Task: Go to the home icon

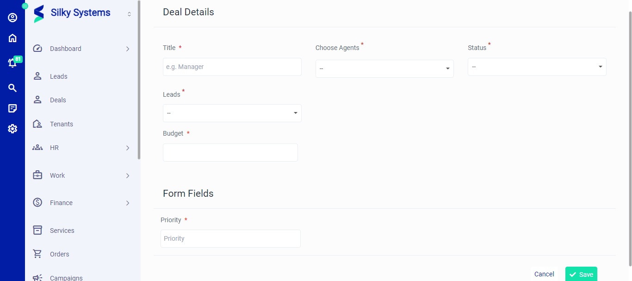Action: point(12,38)
